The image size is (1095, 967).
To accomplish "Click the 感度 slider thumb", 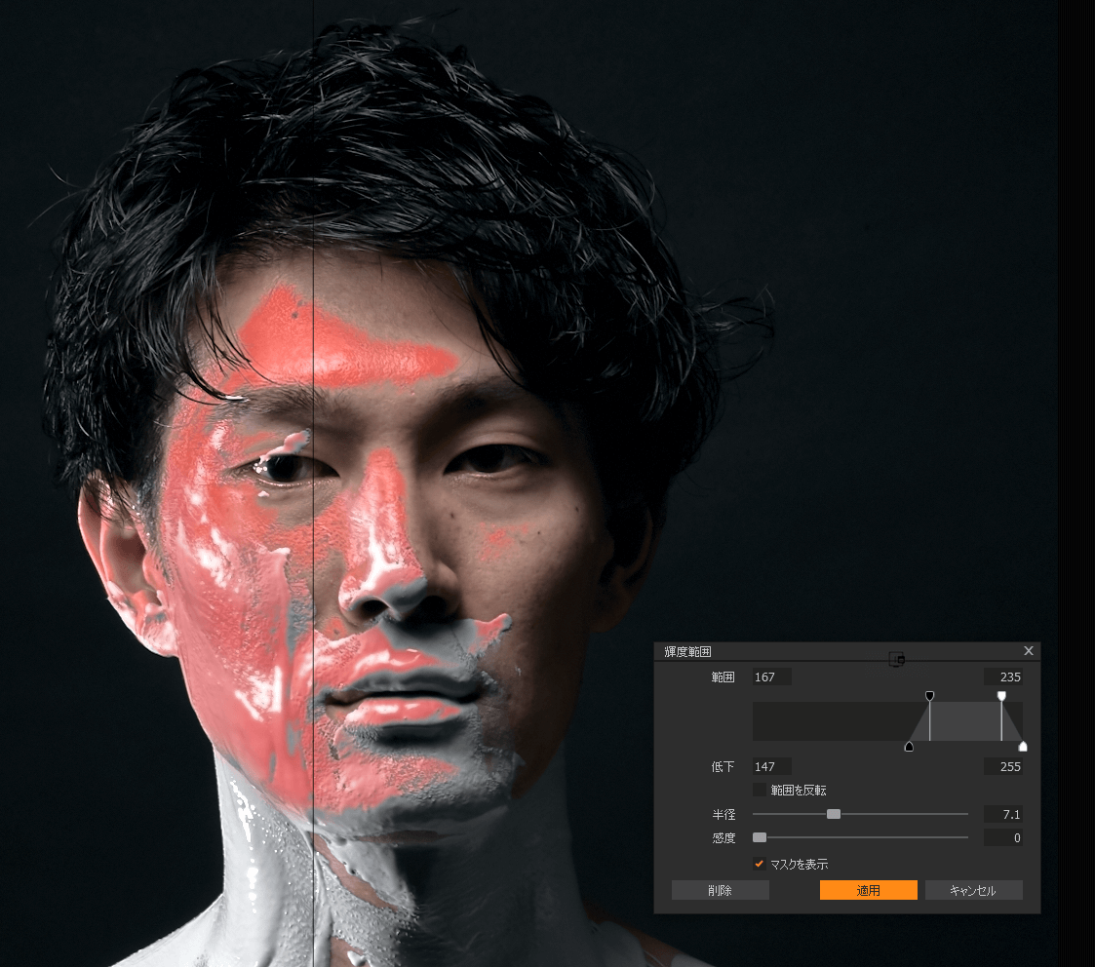I will 760,837.
